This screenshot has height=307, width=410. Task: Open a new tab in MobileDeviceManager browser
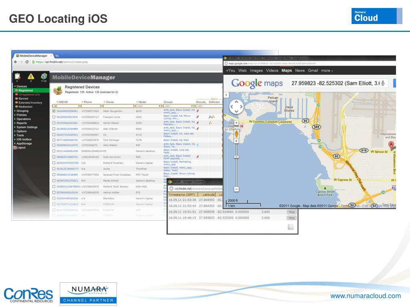57,56
